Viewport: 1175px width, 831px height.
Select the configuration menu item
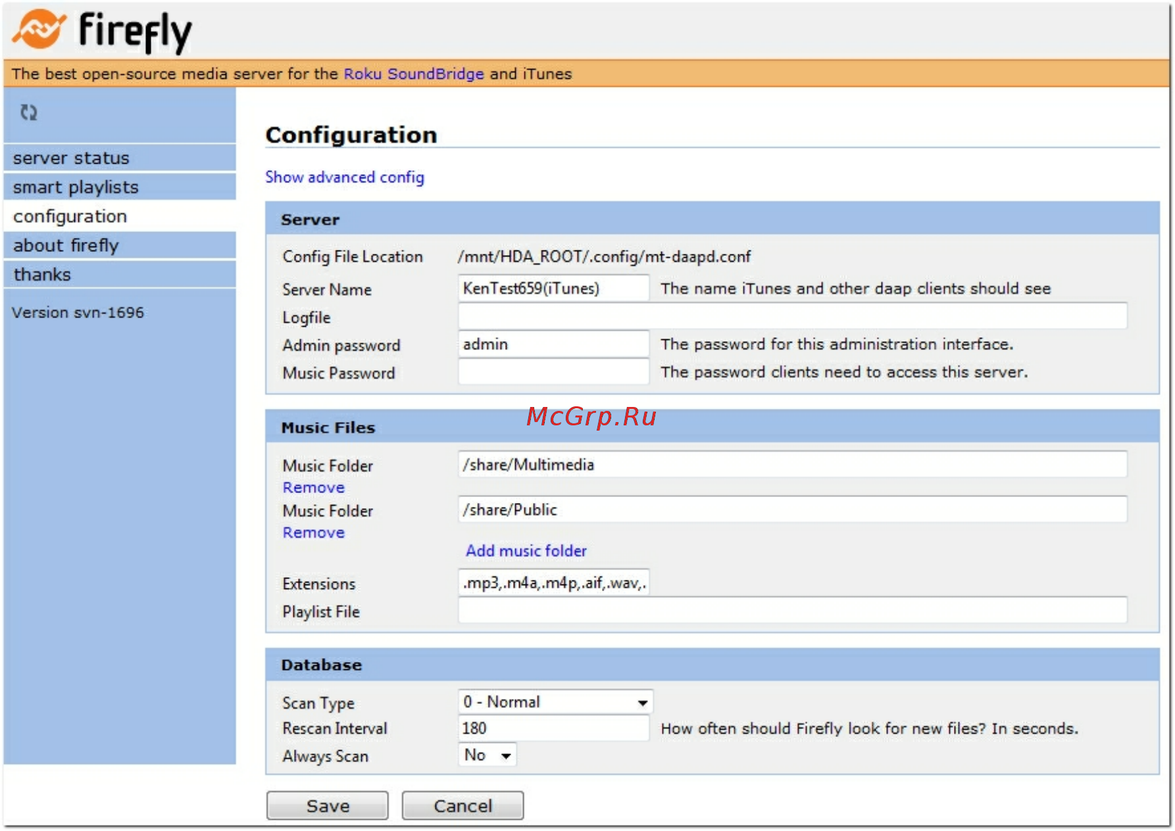(120, 216)
